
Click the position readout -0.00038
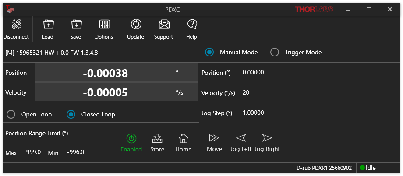tap(106, 73)
